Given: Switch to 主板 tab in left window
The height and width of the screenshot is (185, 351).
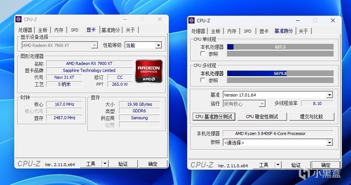Looking at the screenshot, I should click(42, 30).
